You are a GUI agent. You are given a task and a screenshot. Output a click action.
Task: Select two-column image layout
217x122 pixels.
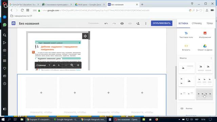[204, 68]
